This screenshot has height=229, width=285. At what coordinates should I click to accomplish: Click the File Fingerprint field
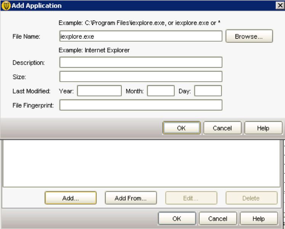click(141, 105)
